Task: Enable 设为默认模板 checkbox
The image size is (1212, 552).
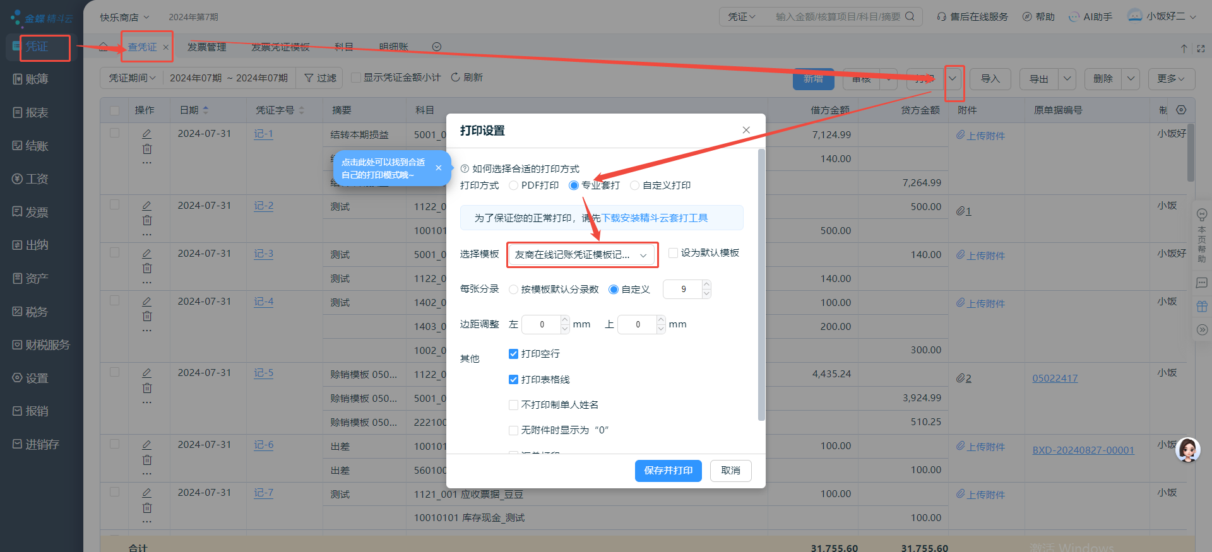Action: pos(674,253)
